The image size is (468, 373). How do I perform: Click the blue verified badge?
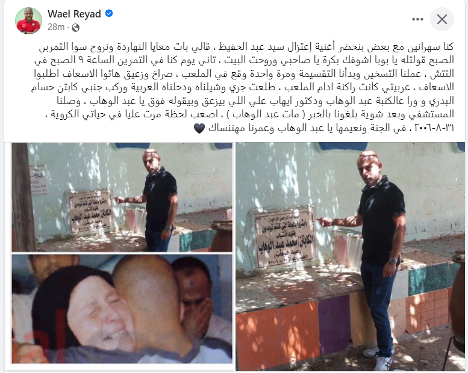pyautogui.click(x=109, y=13)
